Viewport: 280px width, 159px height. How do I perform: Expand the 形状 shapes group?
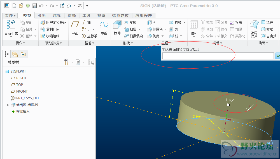(x=128, y=43)
